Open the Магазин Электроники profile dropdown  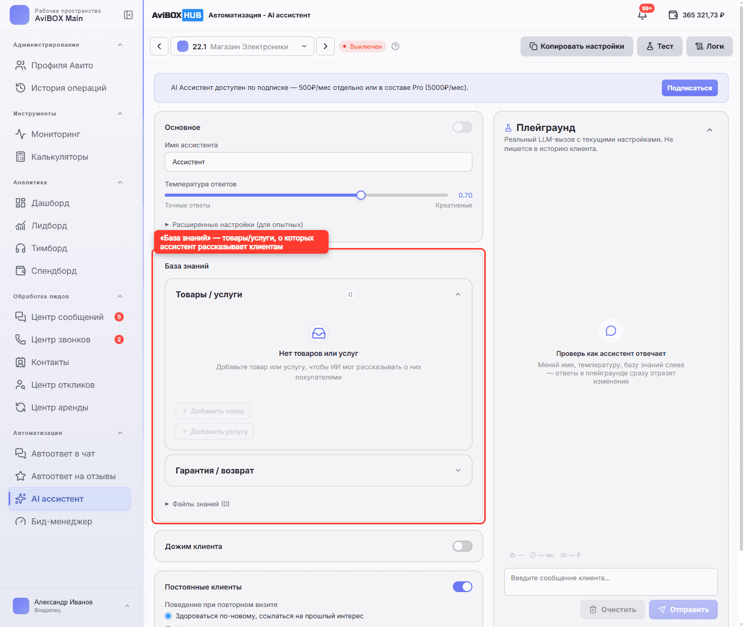click(242, 46)
